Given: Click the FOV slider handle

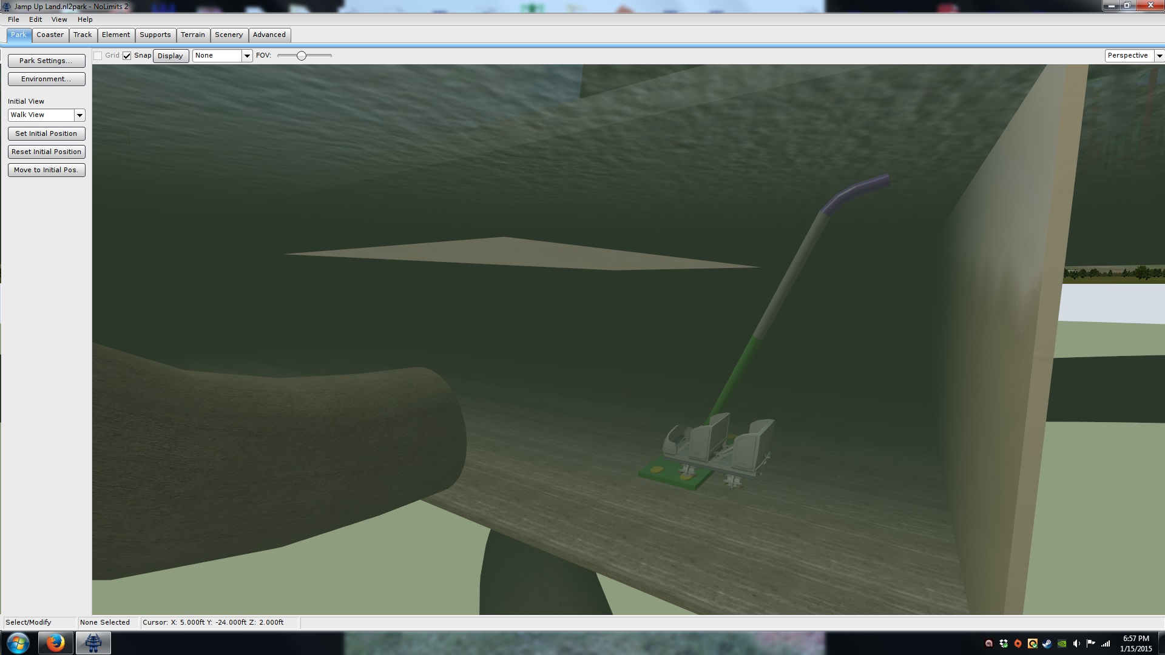Looking at the screenshot, I should 301,56.
